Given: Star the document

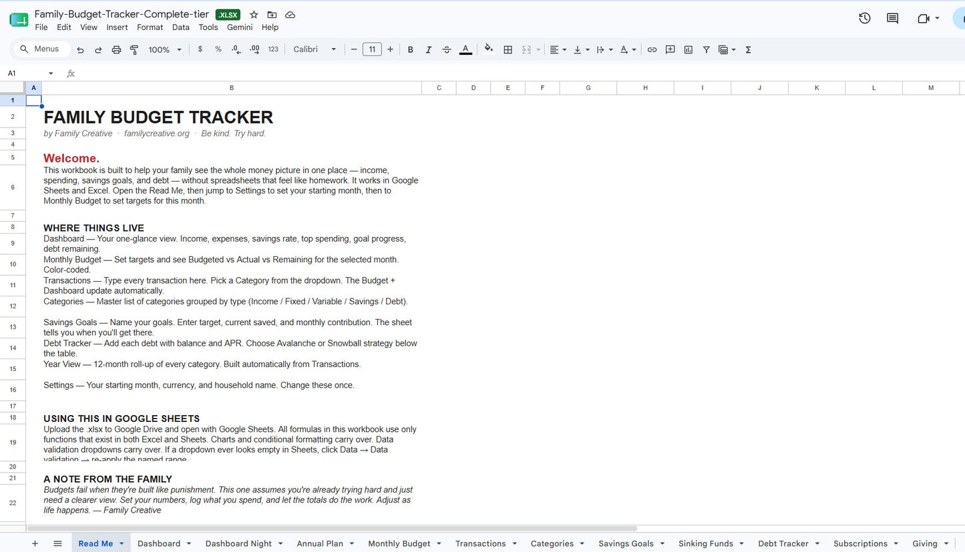Looking at the screenshot, I should click(x=254, y=15).
